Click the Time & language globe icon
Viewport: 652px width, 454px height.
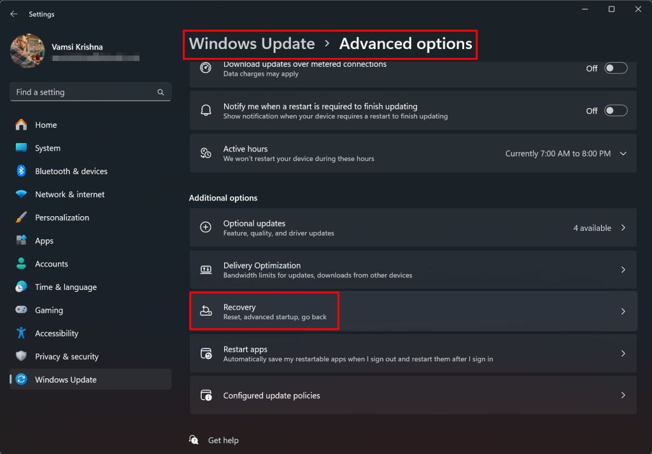[21, 287]
